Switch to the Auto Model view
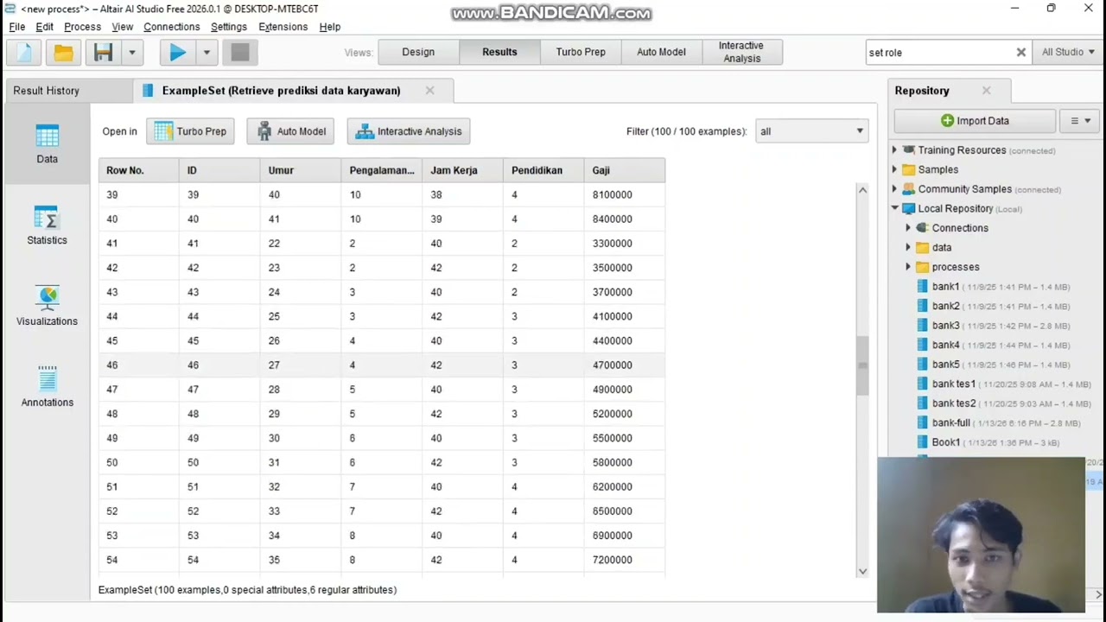 [661, 52]
